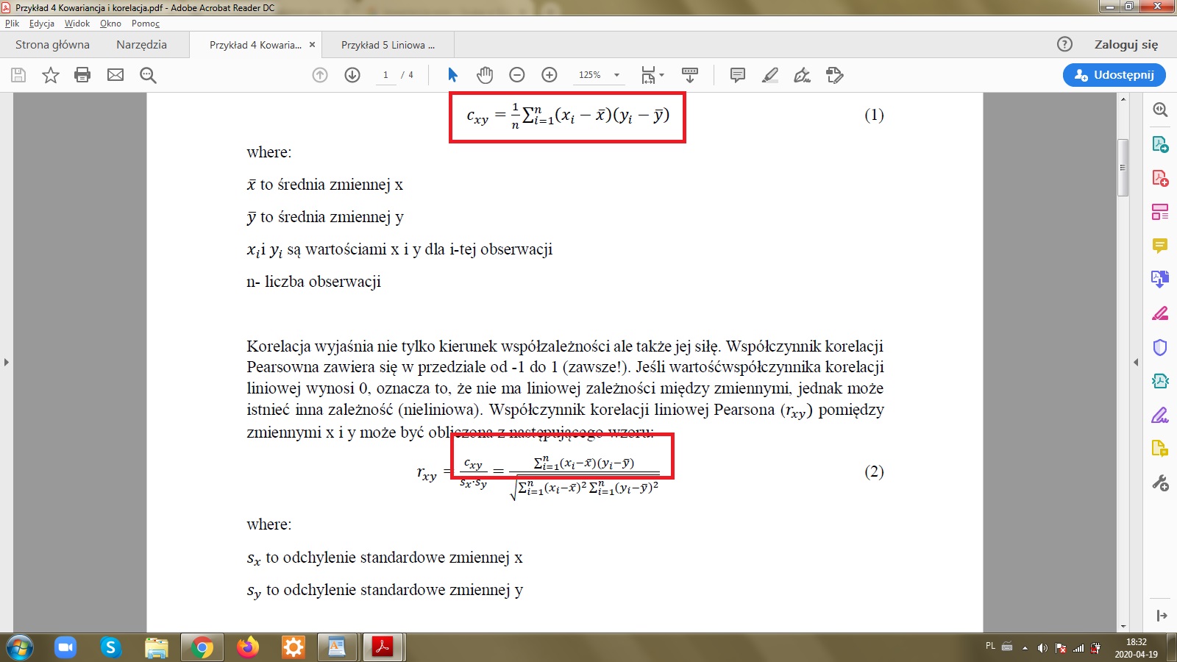The width and height of the screenshot is (1177, 662).
Task: Open Windows Start menu
Action: point(19,647)
